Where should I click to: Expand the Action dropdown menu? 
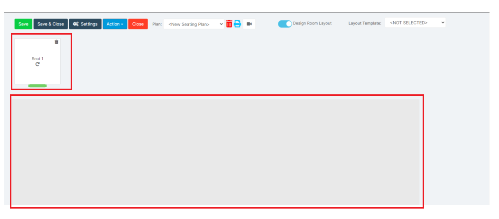[x=115, y=24]
